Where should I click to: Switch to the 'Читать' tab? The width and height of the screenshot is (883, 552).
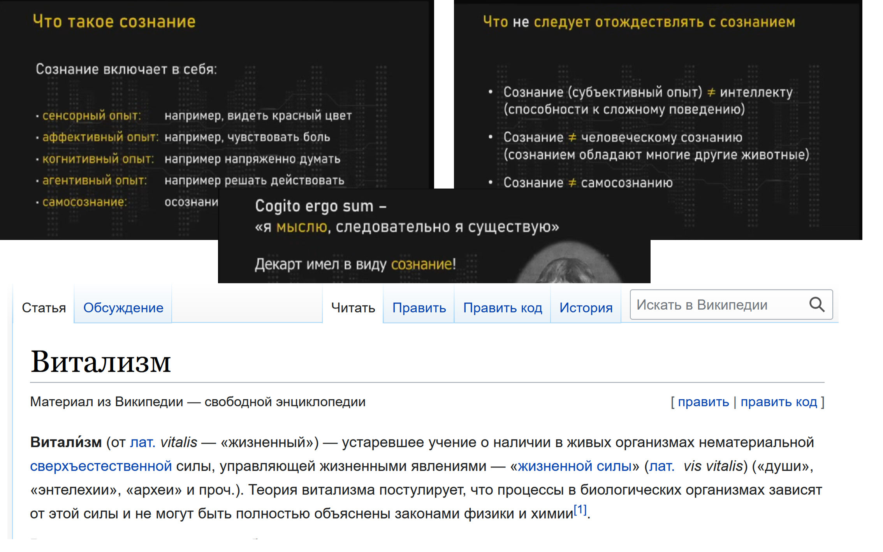click(x=353, y=308)
